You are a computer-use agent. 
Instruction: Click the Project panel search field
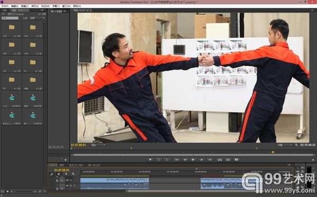[x=10, y=18]
